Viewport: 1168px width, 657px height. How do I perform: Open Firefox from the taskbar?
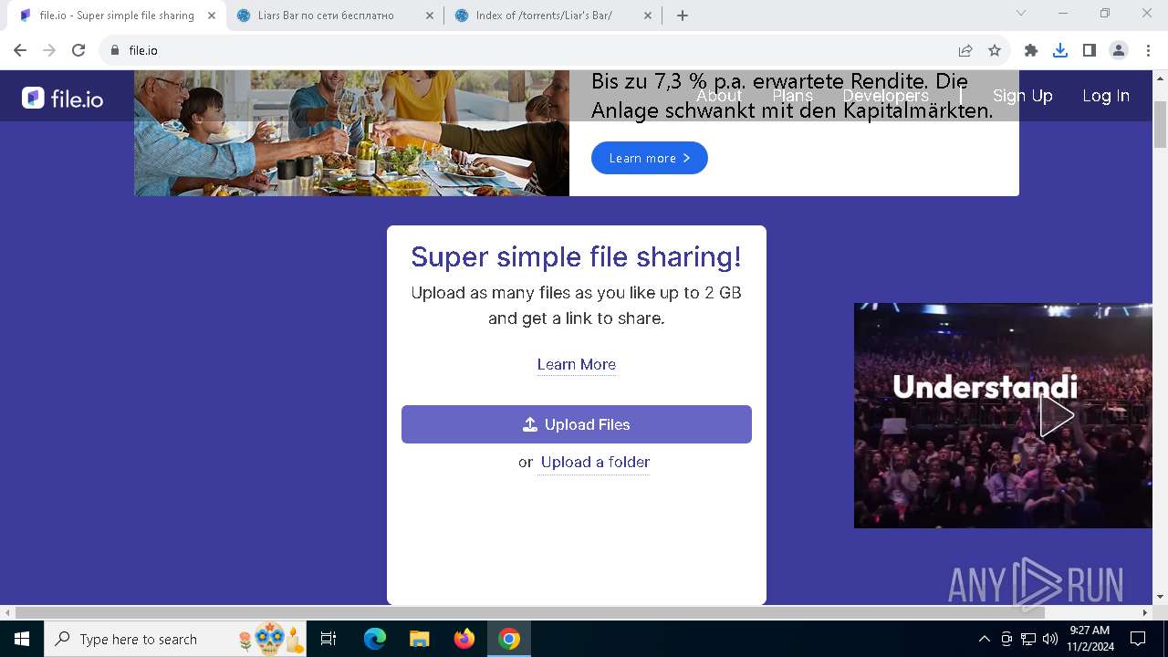pyautogui.click(x=464, y=639)
